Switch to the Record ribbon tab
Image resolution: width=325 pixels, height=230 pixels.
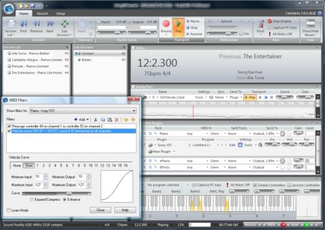coord(42,14)
